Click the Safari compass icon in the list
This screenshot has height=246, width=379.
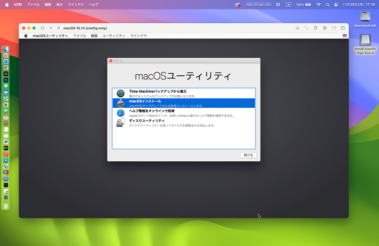[x=121, y=113]
